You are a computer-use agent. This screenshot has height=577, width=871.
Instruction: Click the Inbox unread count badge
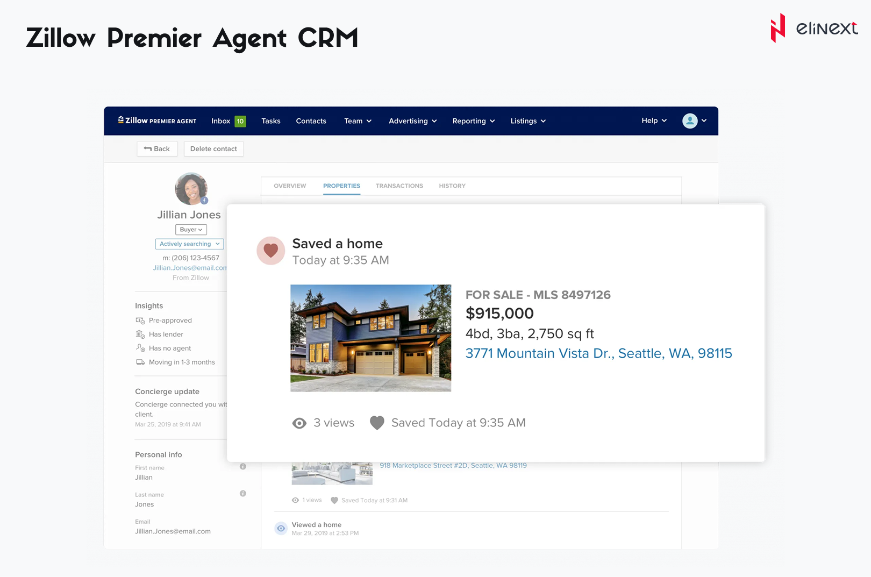[x=240, y=122]
